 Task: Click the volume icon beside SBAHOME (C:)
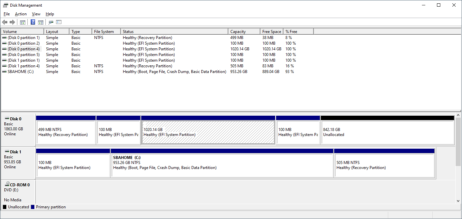click(x=4, y=72)
